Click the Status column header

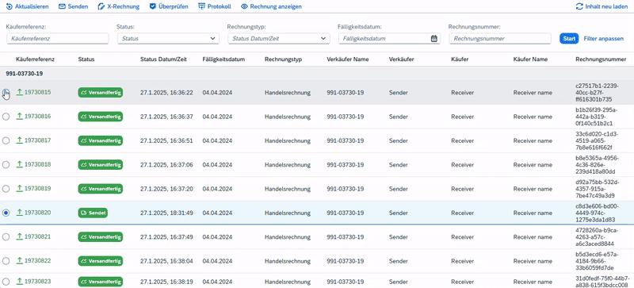click(x=86, y=60)
